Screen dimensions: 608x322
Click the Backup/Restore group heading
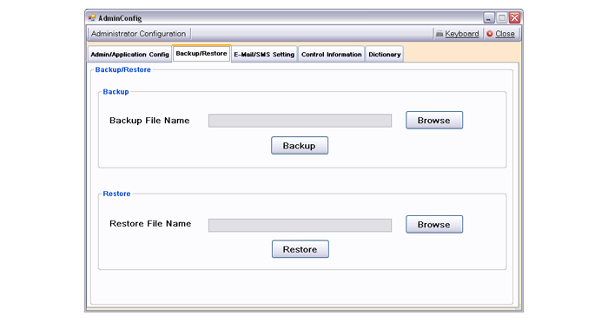tap(123, 69)
